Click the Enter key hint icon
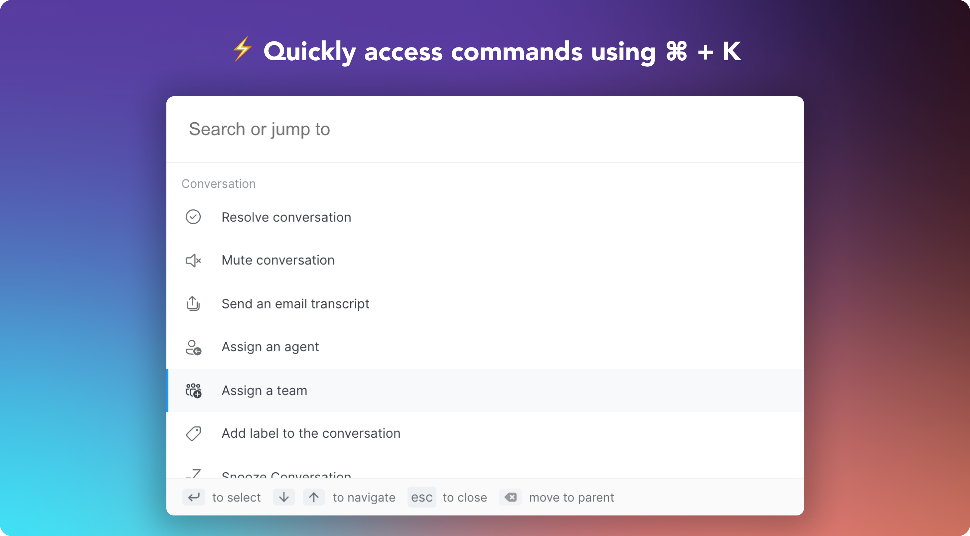Image resolution: width=970 pixels, height=536 pixels. [x=194, y=497]
